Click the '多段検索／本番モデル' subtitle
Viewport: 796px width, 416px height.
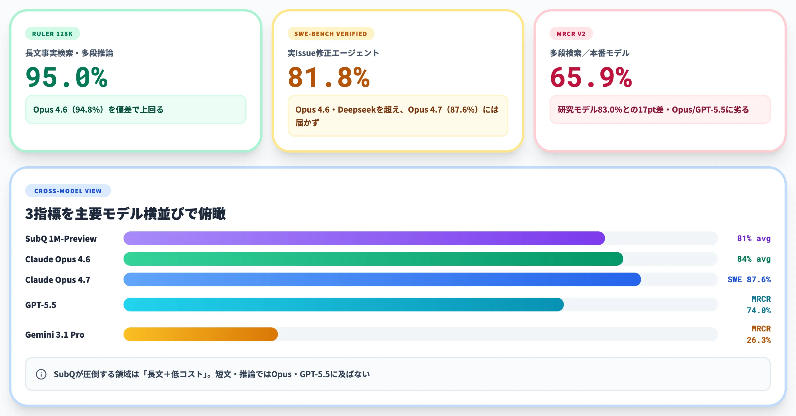[x=590, y=53]
